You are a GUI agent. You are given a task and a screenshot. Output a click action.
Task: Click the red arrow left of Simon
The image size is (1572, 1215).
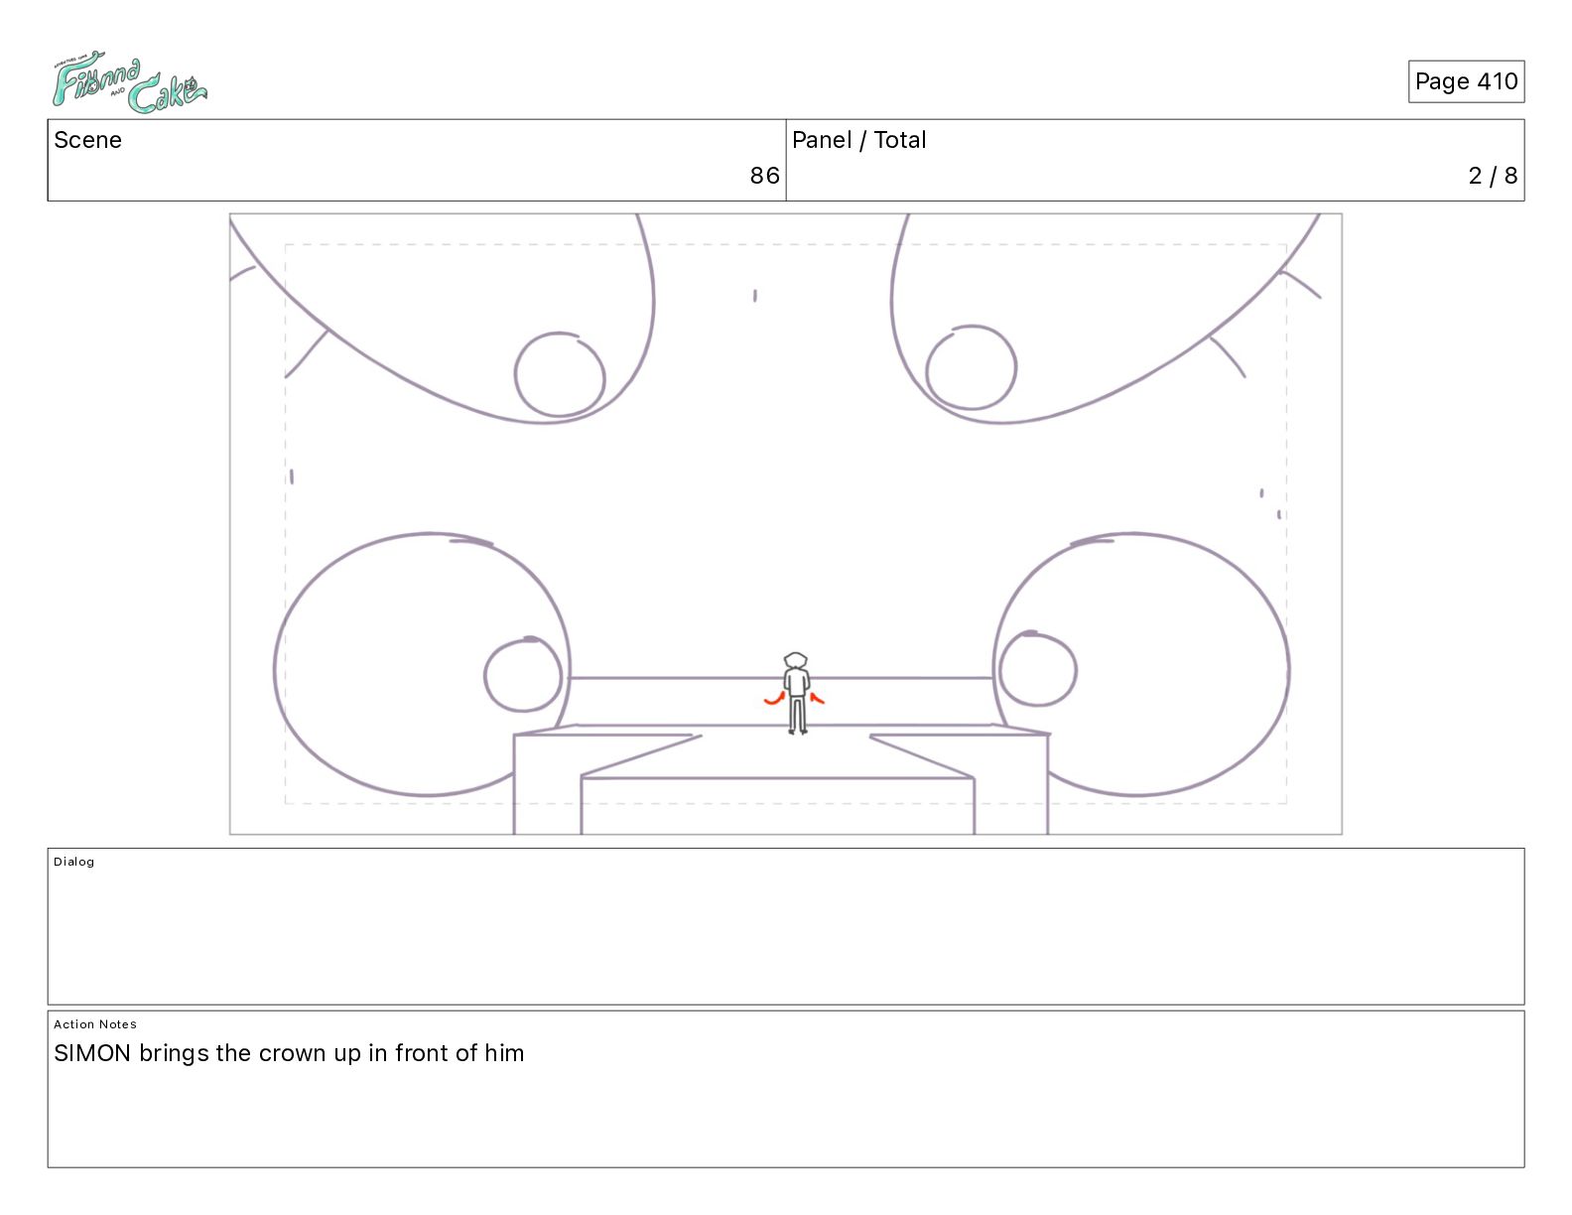pos(774,699)
